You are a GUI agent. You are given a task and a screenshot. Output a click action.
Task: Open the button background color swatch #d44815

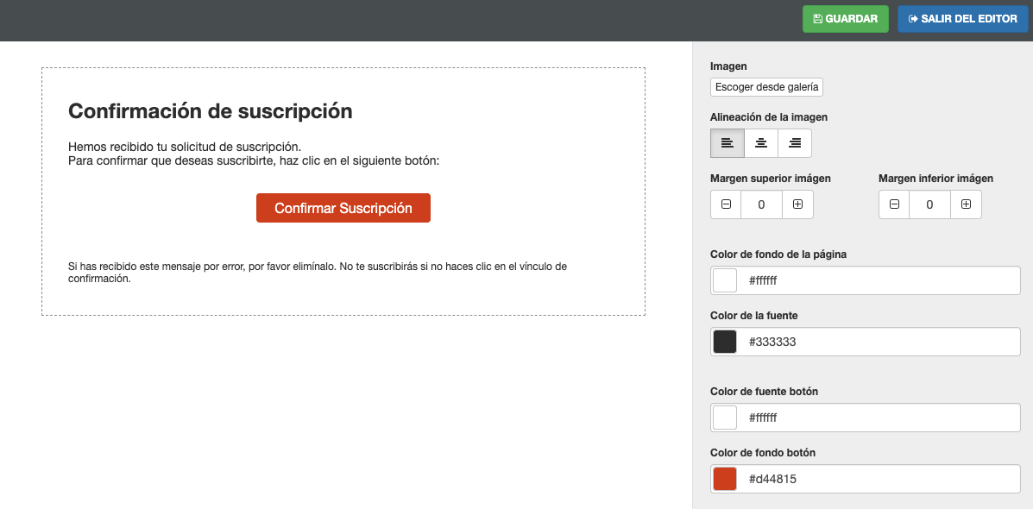pos(722,478)
